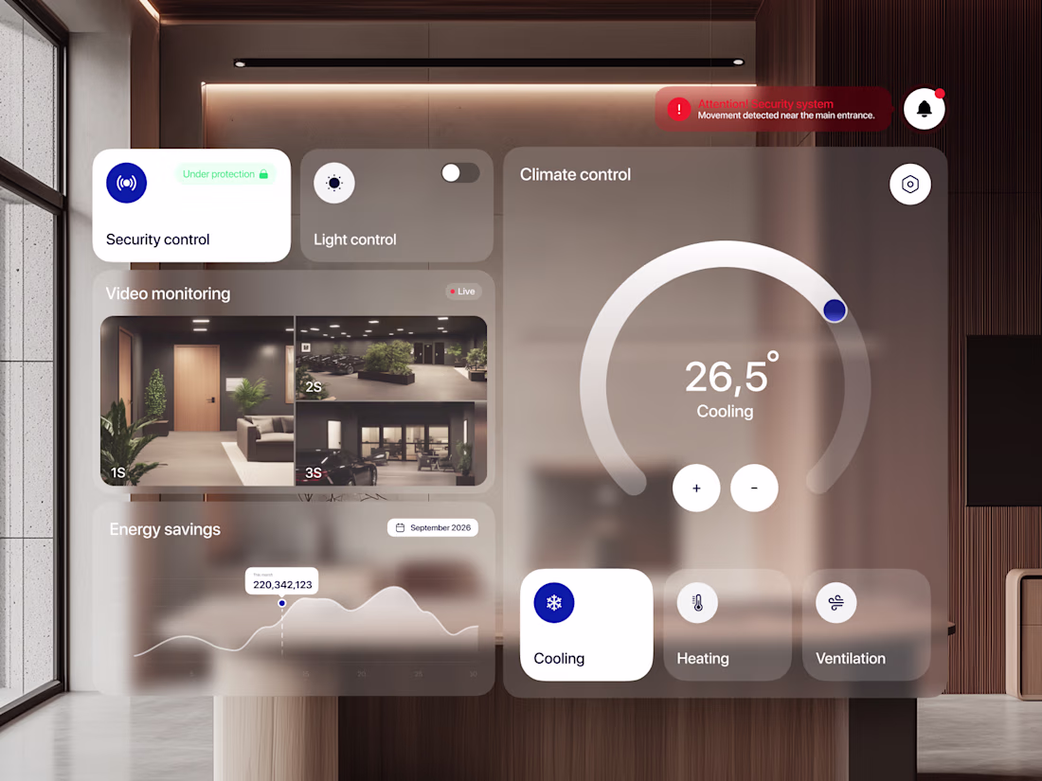The image size is (1042, 781).
Task: Click calendar icon beside September 2026
Action: point(400,527)
